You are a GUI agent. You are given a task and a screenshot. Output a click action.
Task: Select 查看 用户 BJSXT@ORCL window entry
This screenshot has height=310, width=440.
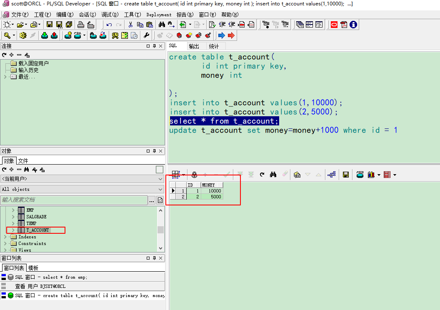point(82,286)
